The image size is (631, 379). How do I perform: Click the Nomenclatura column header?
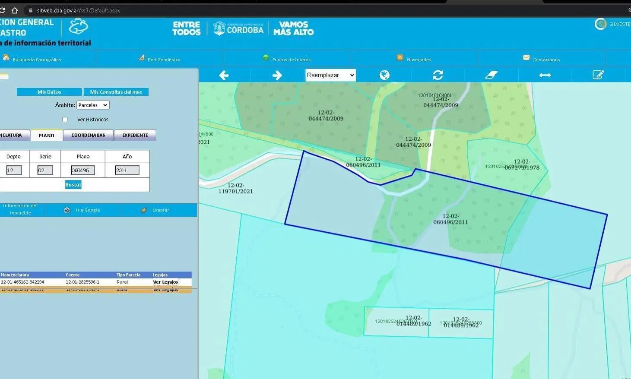point(15,275)
